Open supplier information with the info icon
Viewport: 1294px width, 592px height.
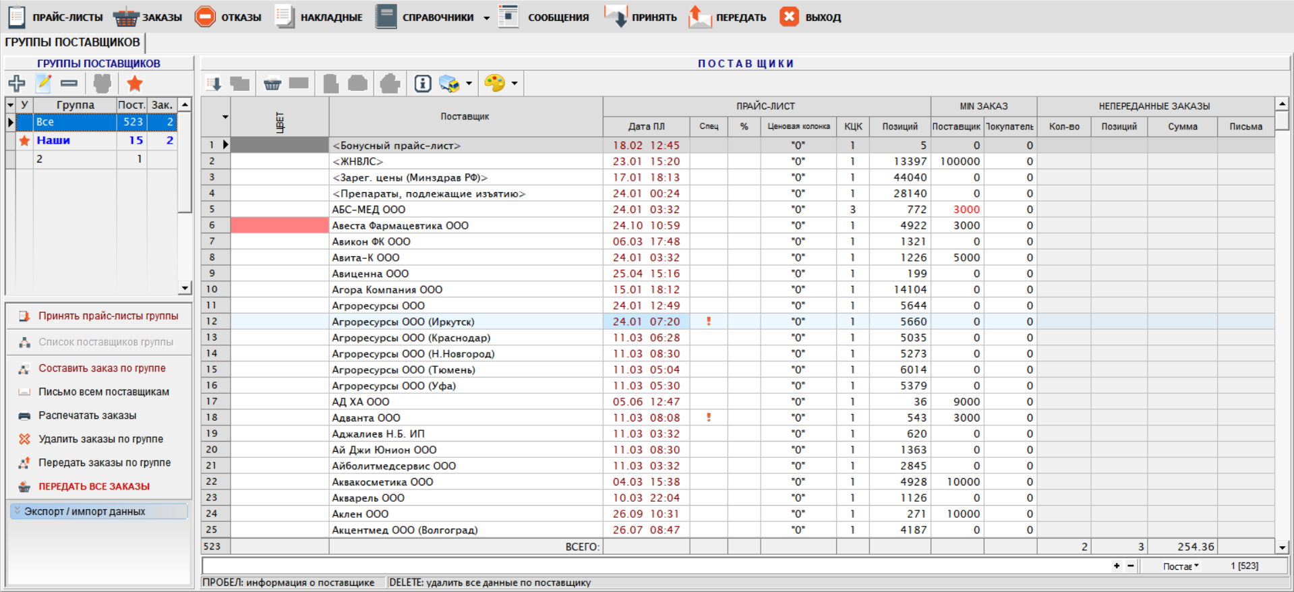[x=423, y=84]
